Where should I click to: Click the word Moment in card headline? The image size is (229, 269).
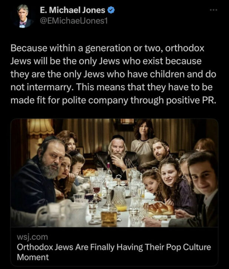(x=33, y=257)
